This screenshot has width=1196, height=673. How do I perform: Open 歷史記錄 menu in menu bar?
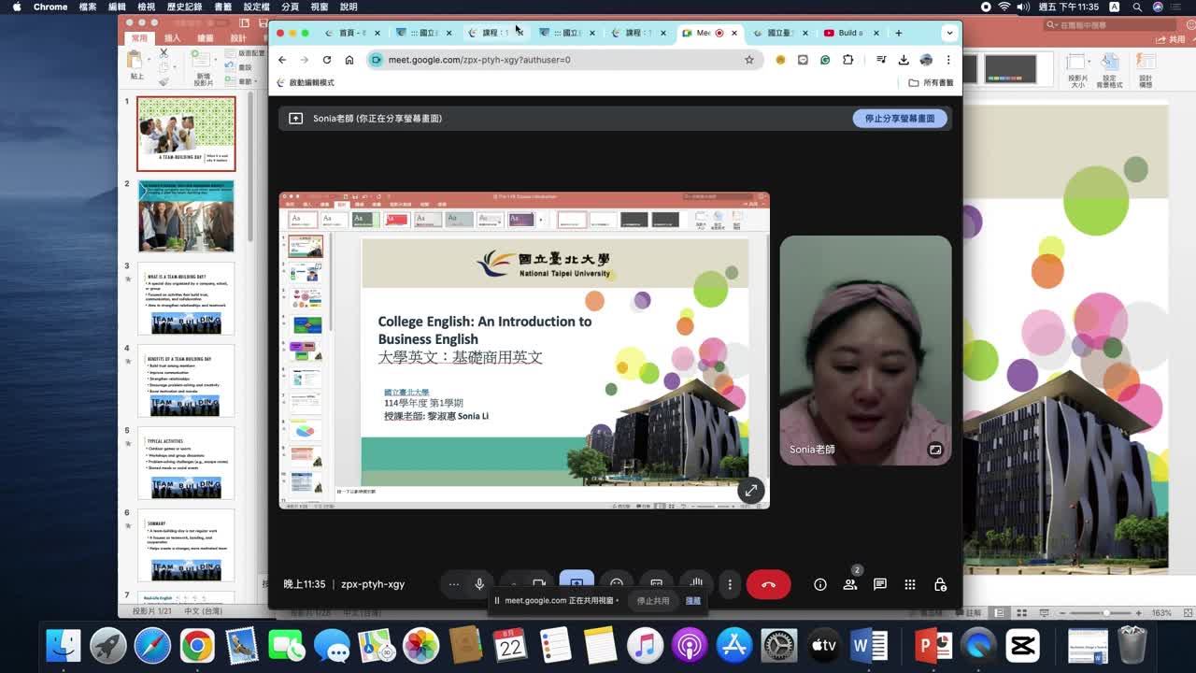(x=184, y=7)
